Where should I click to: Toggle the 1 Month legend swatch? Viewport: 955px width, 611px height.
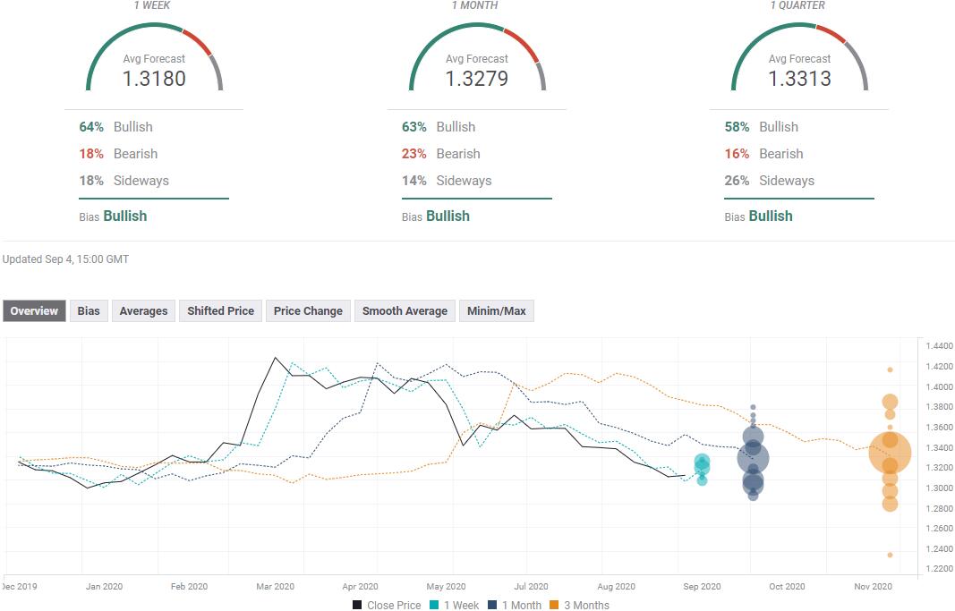point(493,605)
